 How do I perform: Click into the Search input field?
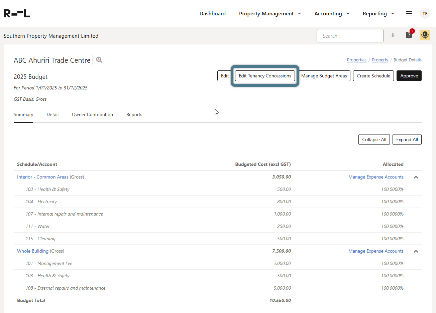click(350, 36)
